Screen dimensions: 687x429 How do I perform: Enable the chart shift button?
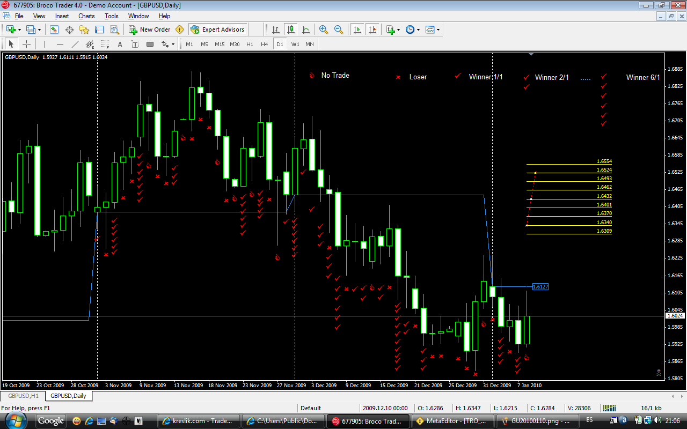pos(372,29)
